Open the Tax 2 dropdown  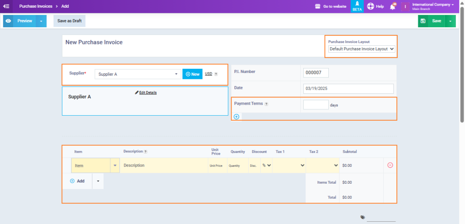[322, 166]
